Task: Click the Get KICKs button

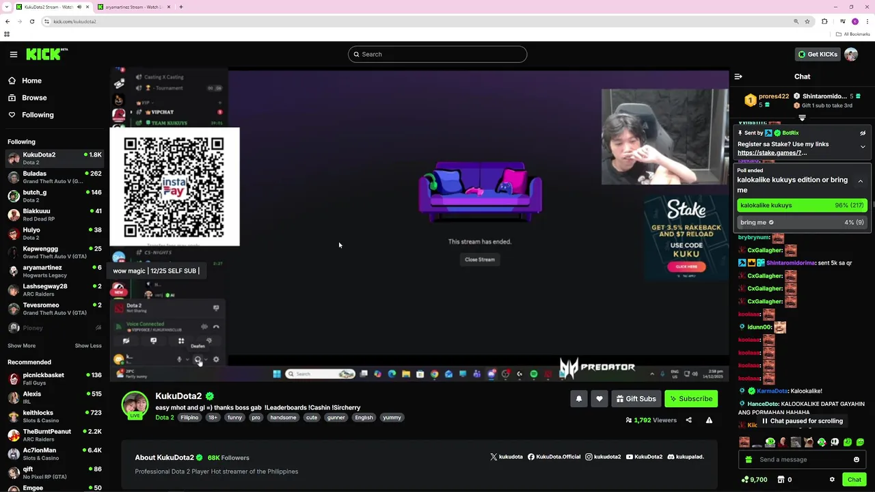Action: pos(818,55)
